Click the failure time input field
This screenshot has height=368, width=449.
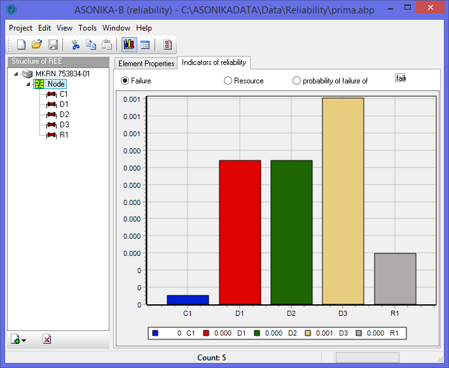[400, 78]
